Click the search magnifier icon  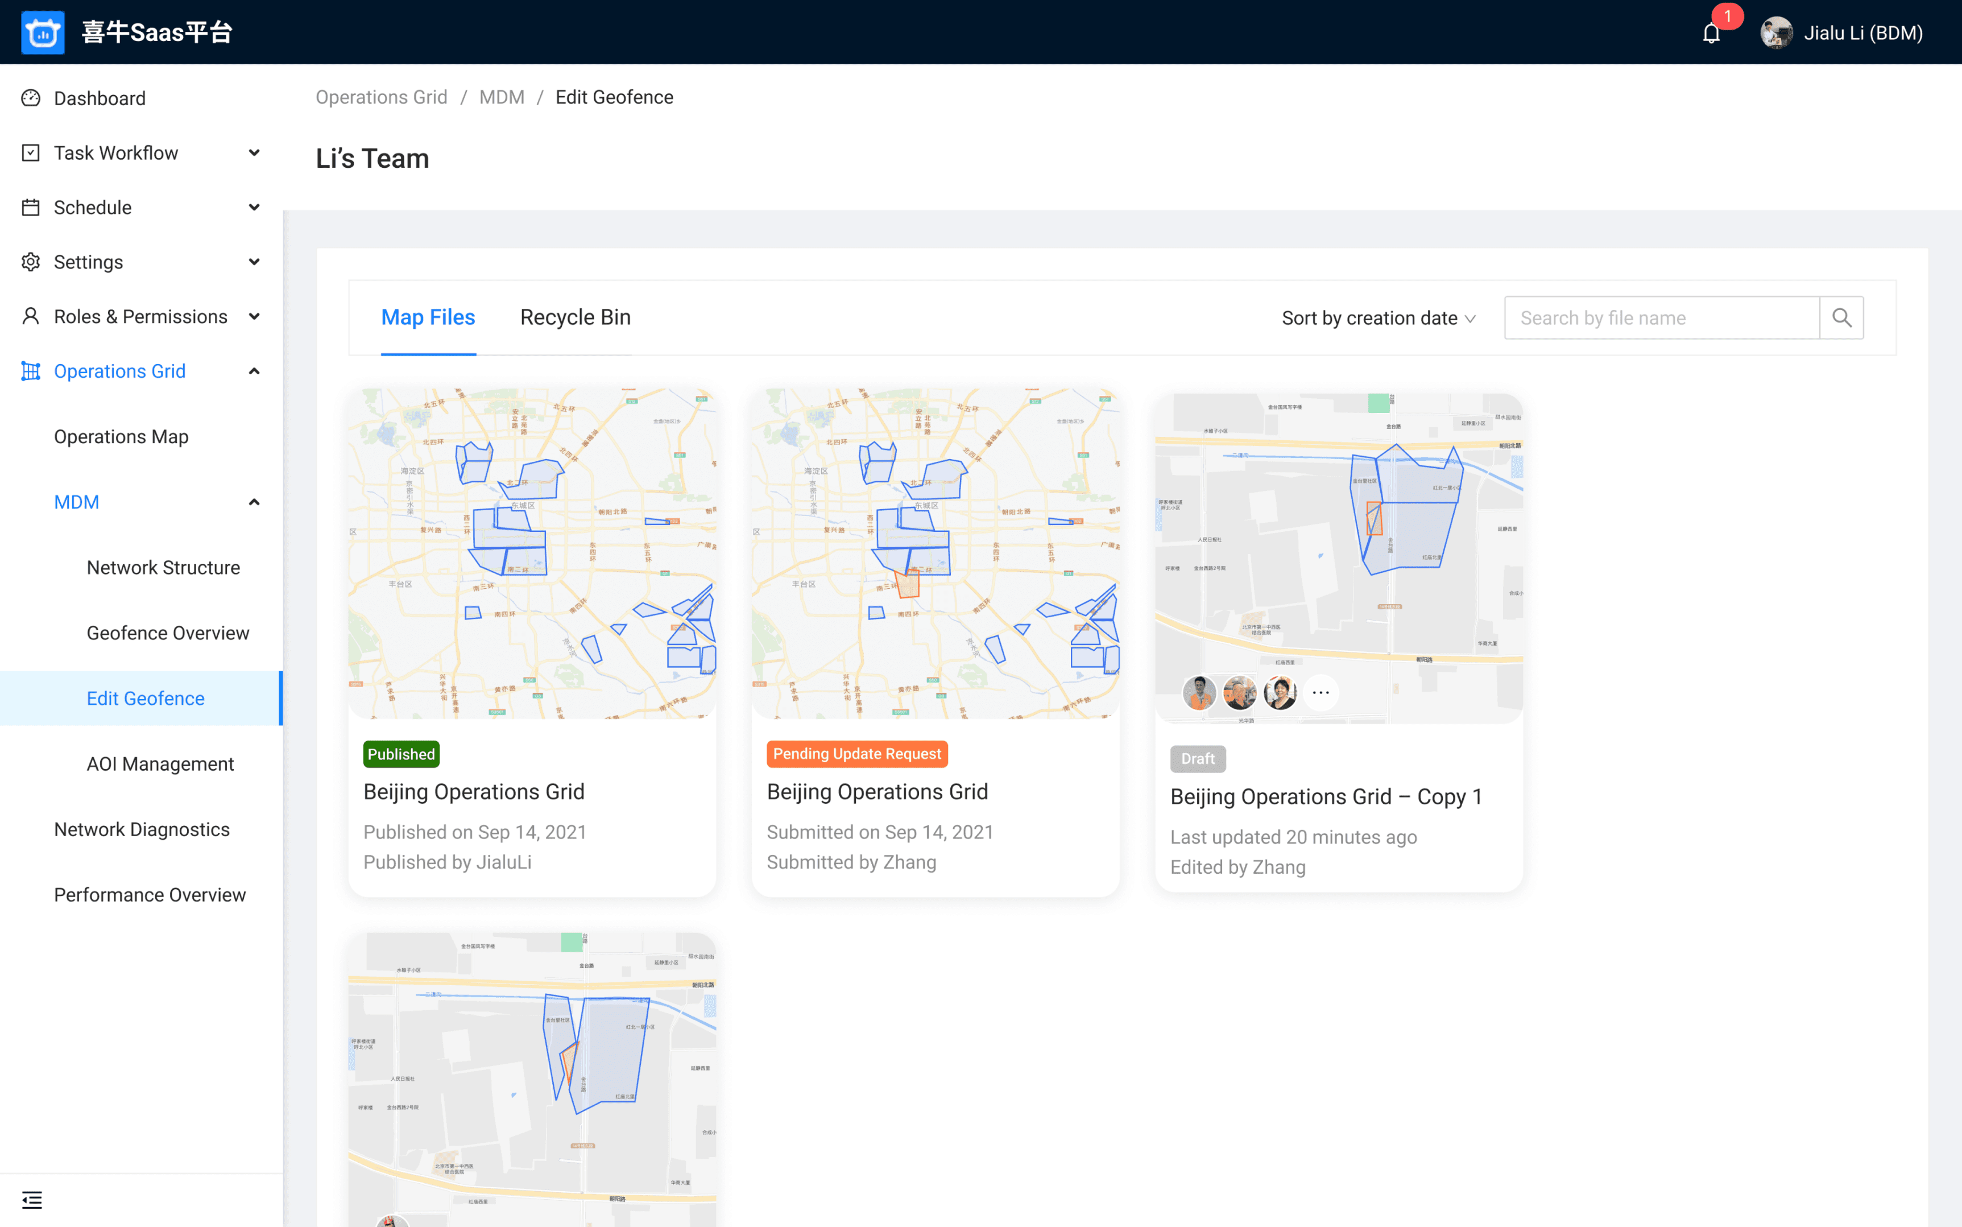pos(1841,317)
